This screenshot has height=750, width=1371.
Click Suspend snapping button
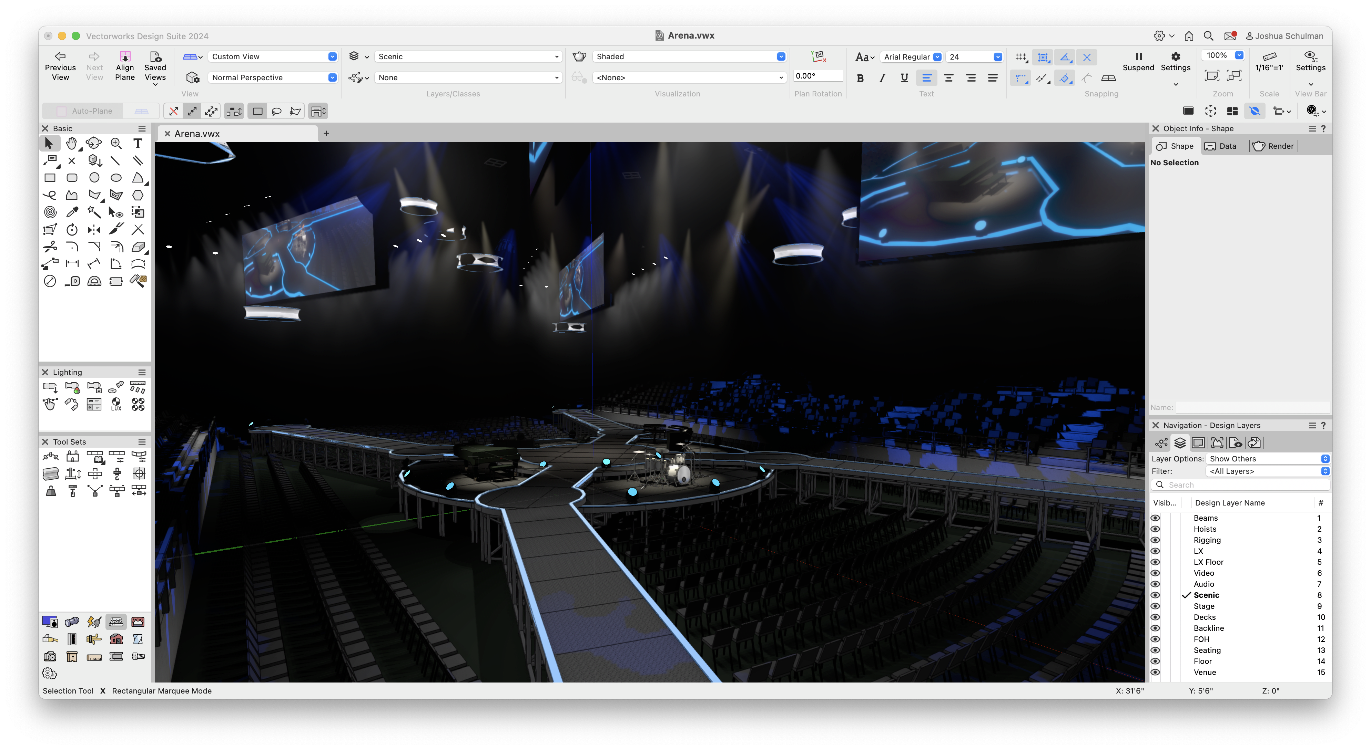1138,61
